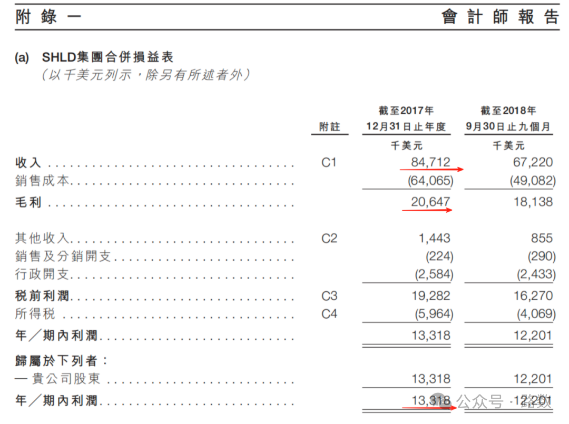Image resolution: width=569 pixels, height=424 pixels.
Task: Click the 截至2018年 9月30日止九個月 column header
Action: (508, 119)
